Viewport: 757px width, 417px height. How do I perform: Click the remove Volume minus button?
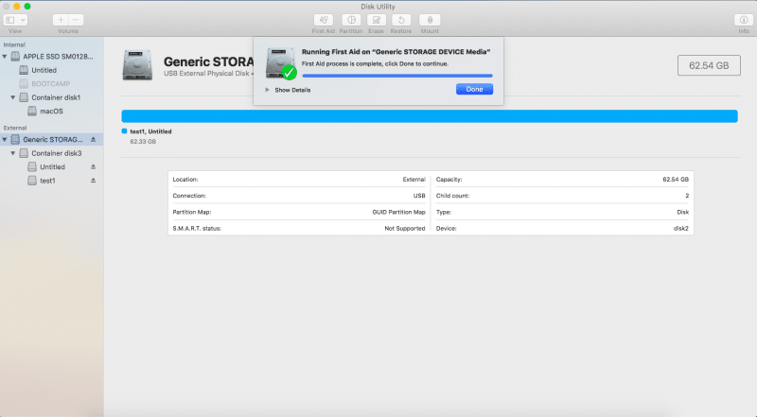coord(76,20)
